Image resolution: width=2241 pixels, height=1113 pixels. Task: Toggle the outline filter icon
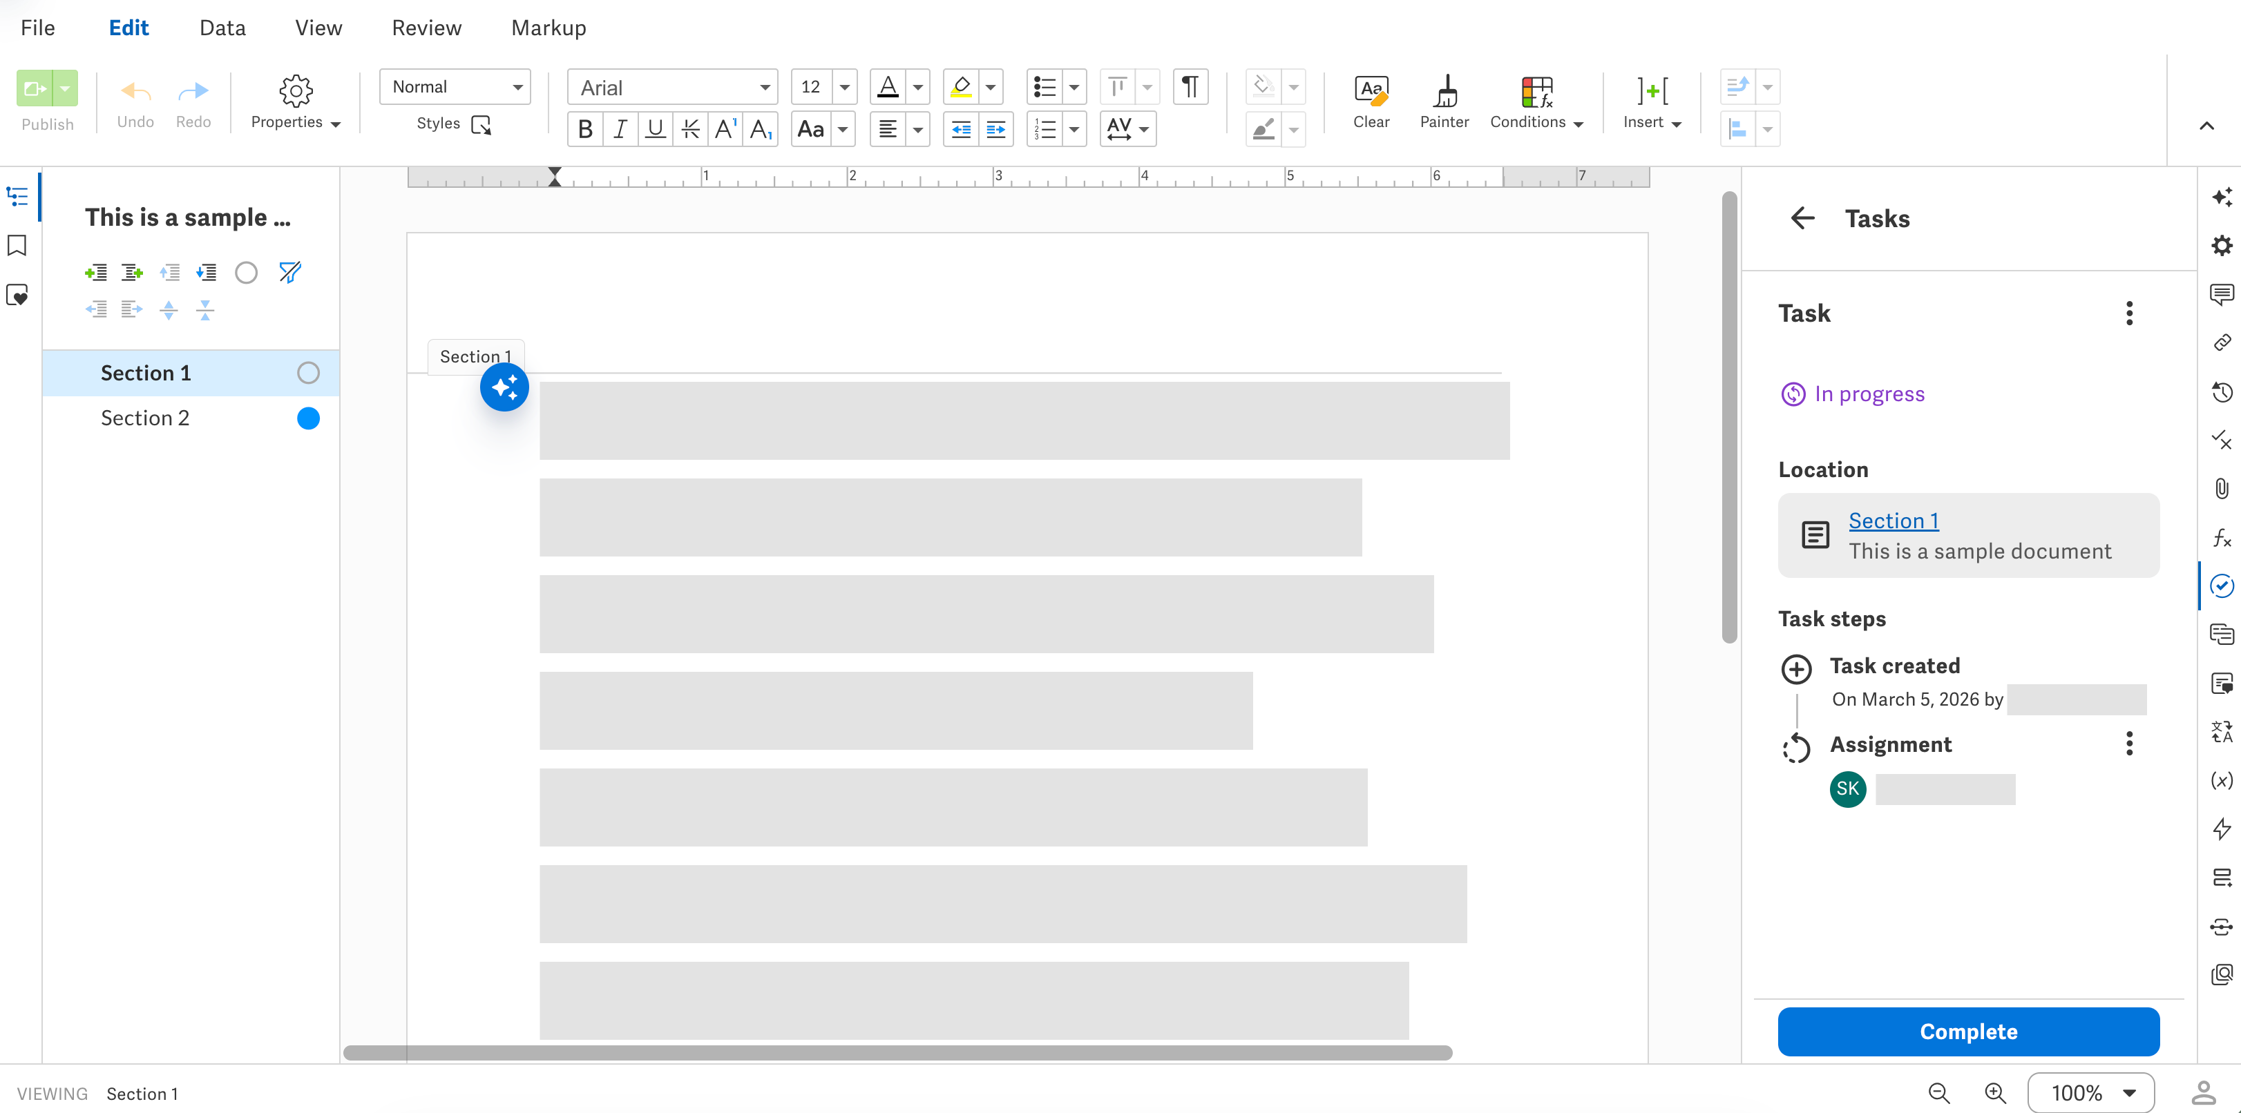[289, 273]
